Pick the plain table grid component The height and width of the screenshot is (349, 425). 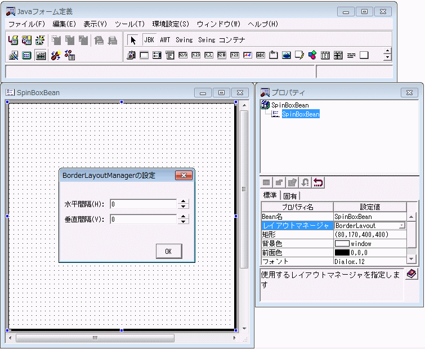pyautogui.click(x=325, y=55)
